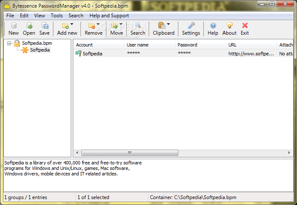The image size is (297, 205).
Task: Click the masked user name cell
Action: tap(133, 53)
